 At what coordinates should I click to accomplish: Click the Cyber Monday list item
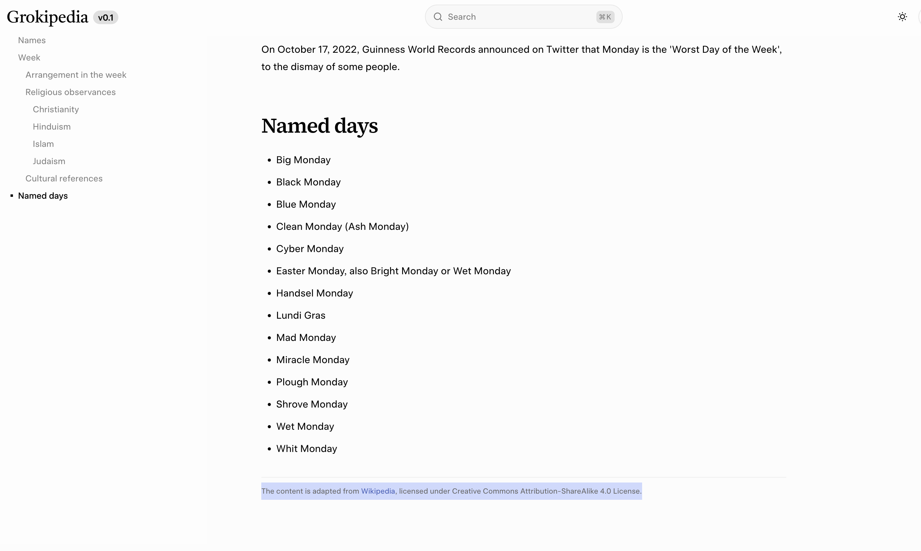click(x=309, y=249)
